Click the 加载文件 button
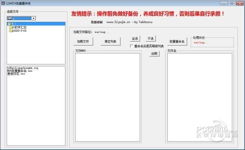The width and height of the screenshot is (245, 150). pos(83,42)
